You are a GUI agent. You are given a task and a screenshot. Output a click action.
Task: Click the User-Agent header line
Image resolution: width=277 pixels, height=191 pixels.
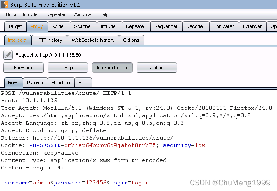point(137,108)
